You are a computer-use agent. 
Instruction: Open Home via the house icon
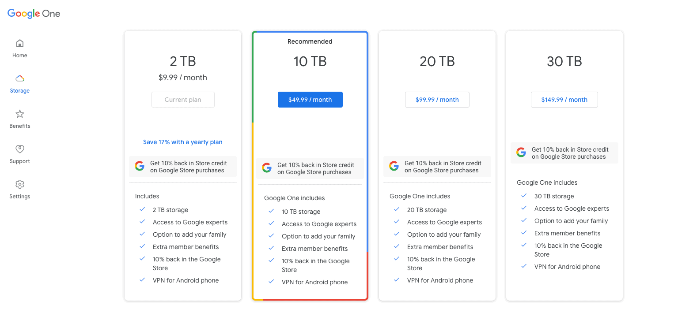click(x=20, y=43)
